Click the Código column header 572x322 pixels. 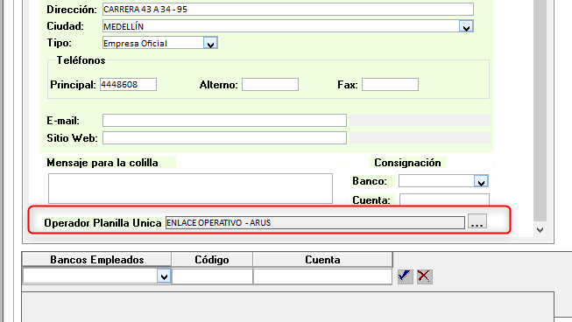[212, 260]
